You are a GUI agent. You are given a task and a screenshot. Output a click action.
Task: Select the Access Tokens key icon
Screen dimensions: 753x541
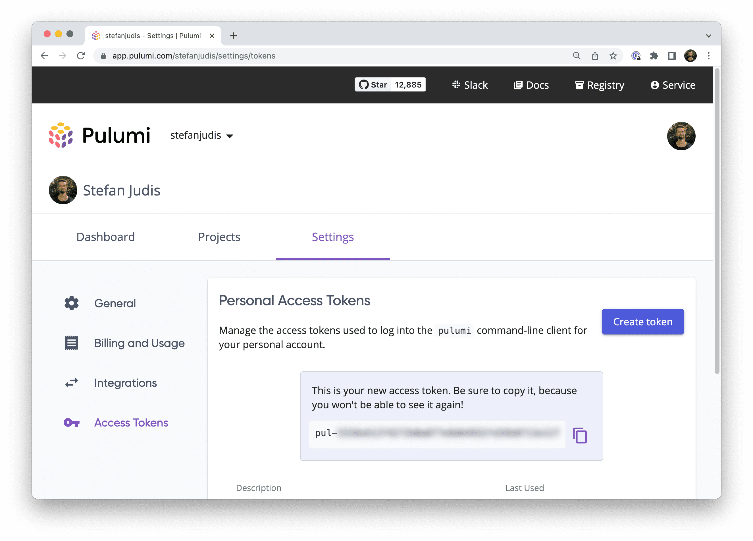click(x=71, y=422)
